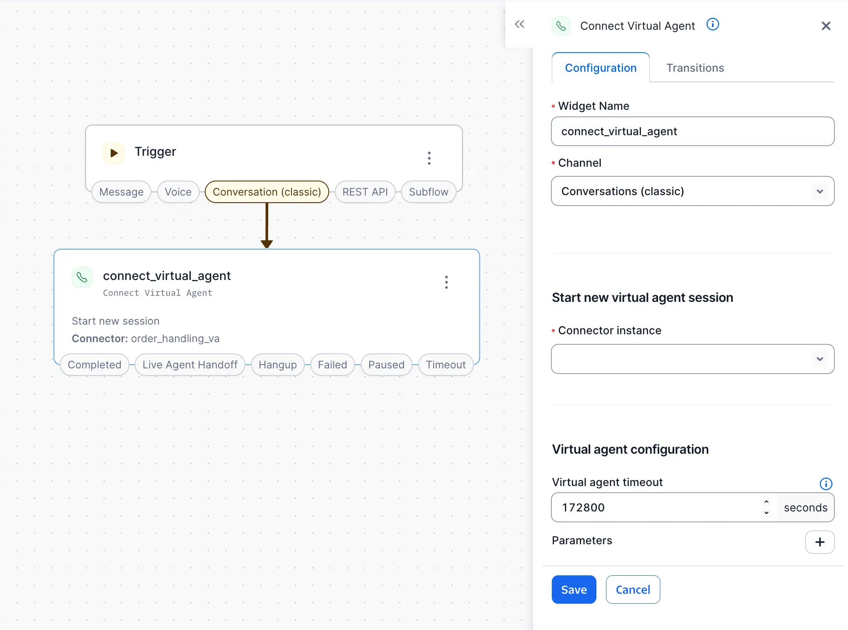Add a parameter with plus button
This screenshot has height=630, width=848.
820,542
